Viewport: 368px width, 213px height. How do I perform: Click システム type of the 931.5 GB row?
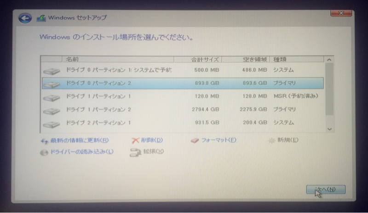click(x=283, y=123)
